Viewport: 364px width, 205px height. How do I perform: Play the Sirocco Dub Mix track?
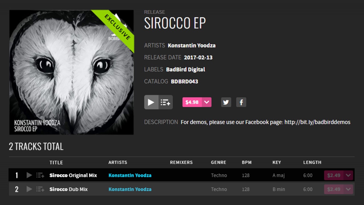(x=29, y=189)
